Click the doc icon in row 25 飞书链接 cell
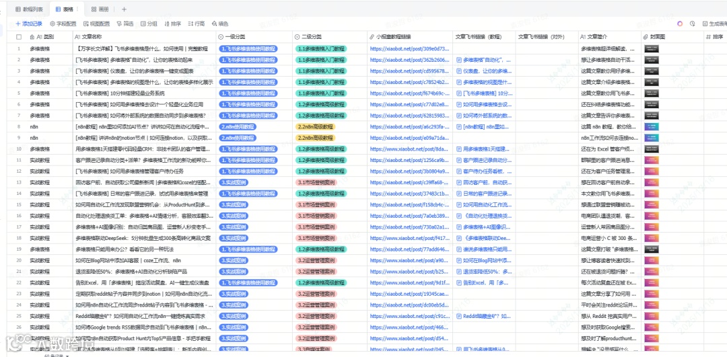This screenshot has height=357, width=727. pyautogui.click(x=459, y=316)
